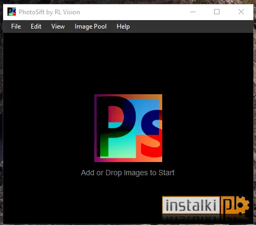256x225 pixels.
Task: Minimize the PhotoSift window
Action: click(193, 12)
